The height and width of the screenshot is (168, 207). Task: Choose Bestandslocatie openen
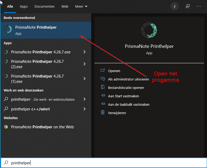[x=126, y=88]
